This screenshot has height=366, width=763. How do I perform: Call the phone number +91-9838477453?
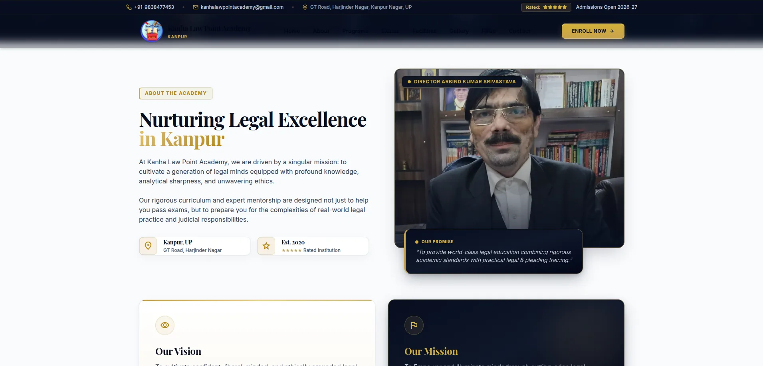click(x=154, y=7)
